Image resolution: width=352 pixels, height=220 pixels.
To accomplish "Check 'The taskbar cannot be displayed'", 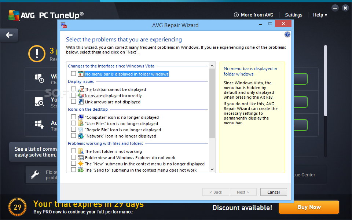I will (x=73, y=89).
